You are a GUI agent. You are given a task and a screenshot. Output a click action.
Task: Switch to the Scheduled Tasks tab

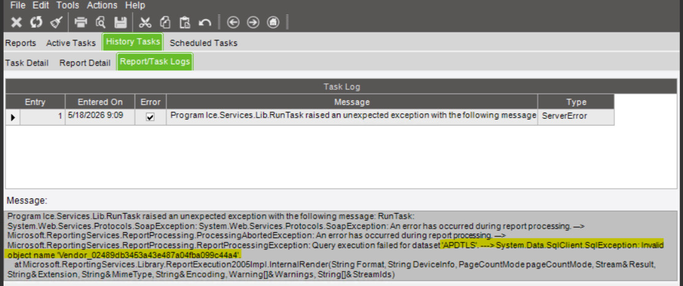tap(203, 43)
